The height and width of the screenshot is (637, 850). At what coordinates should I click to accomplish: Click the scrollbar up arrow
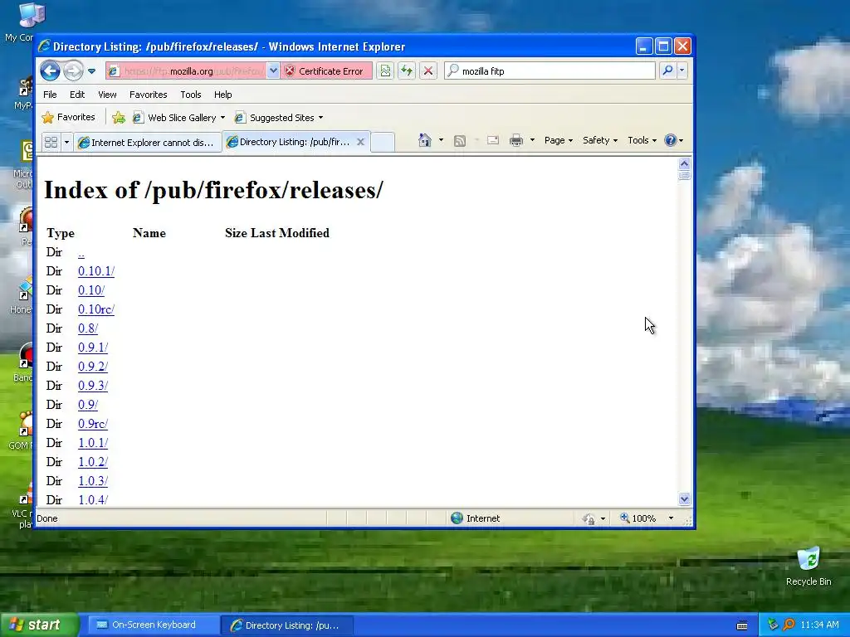tap(684, 163)
